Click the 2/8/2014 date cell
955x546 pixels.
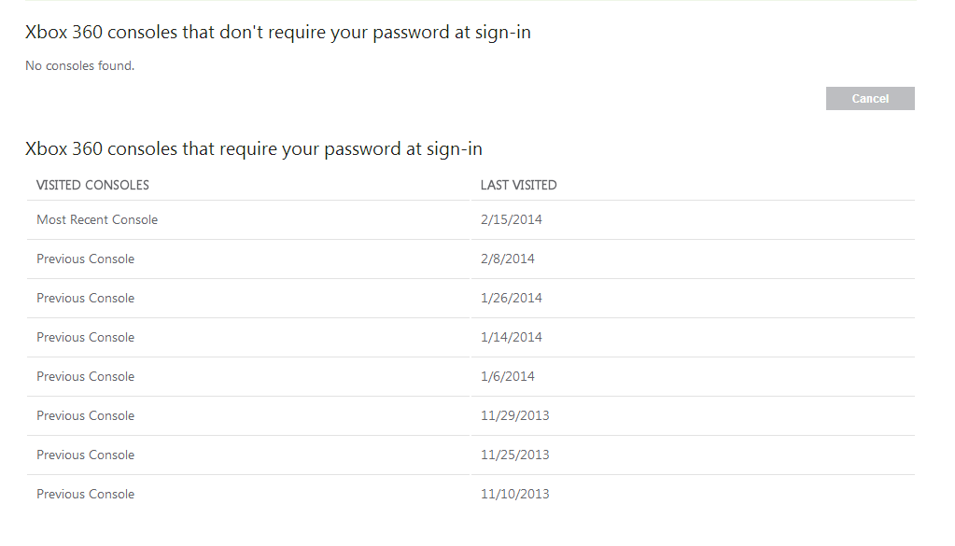coord(507,259)
